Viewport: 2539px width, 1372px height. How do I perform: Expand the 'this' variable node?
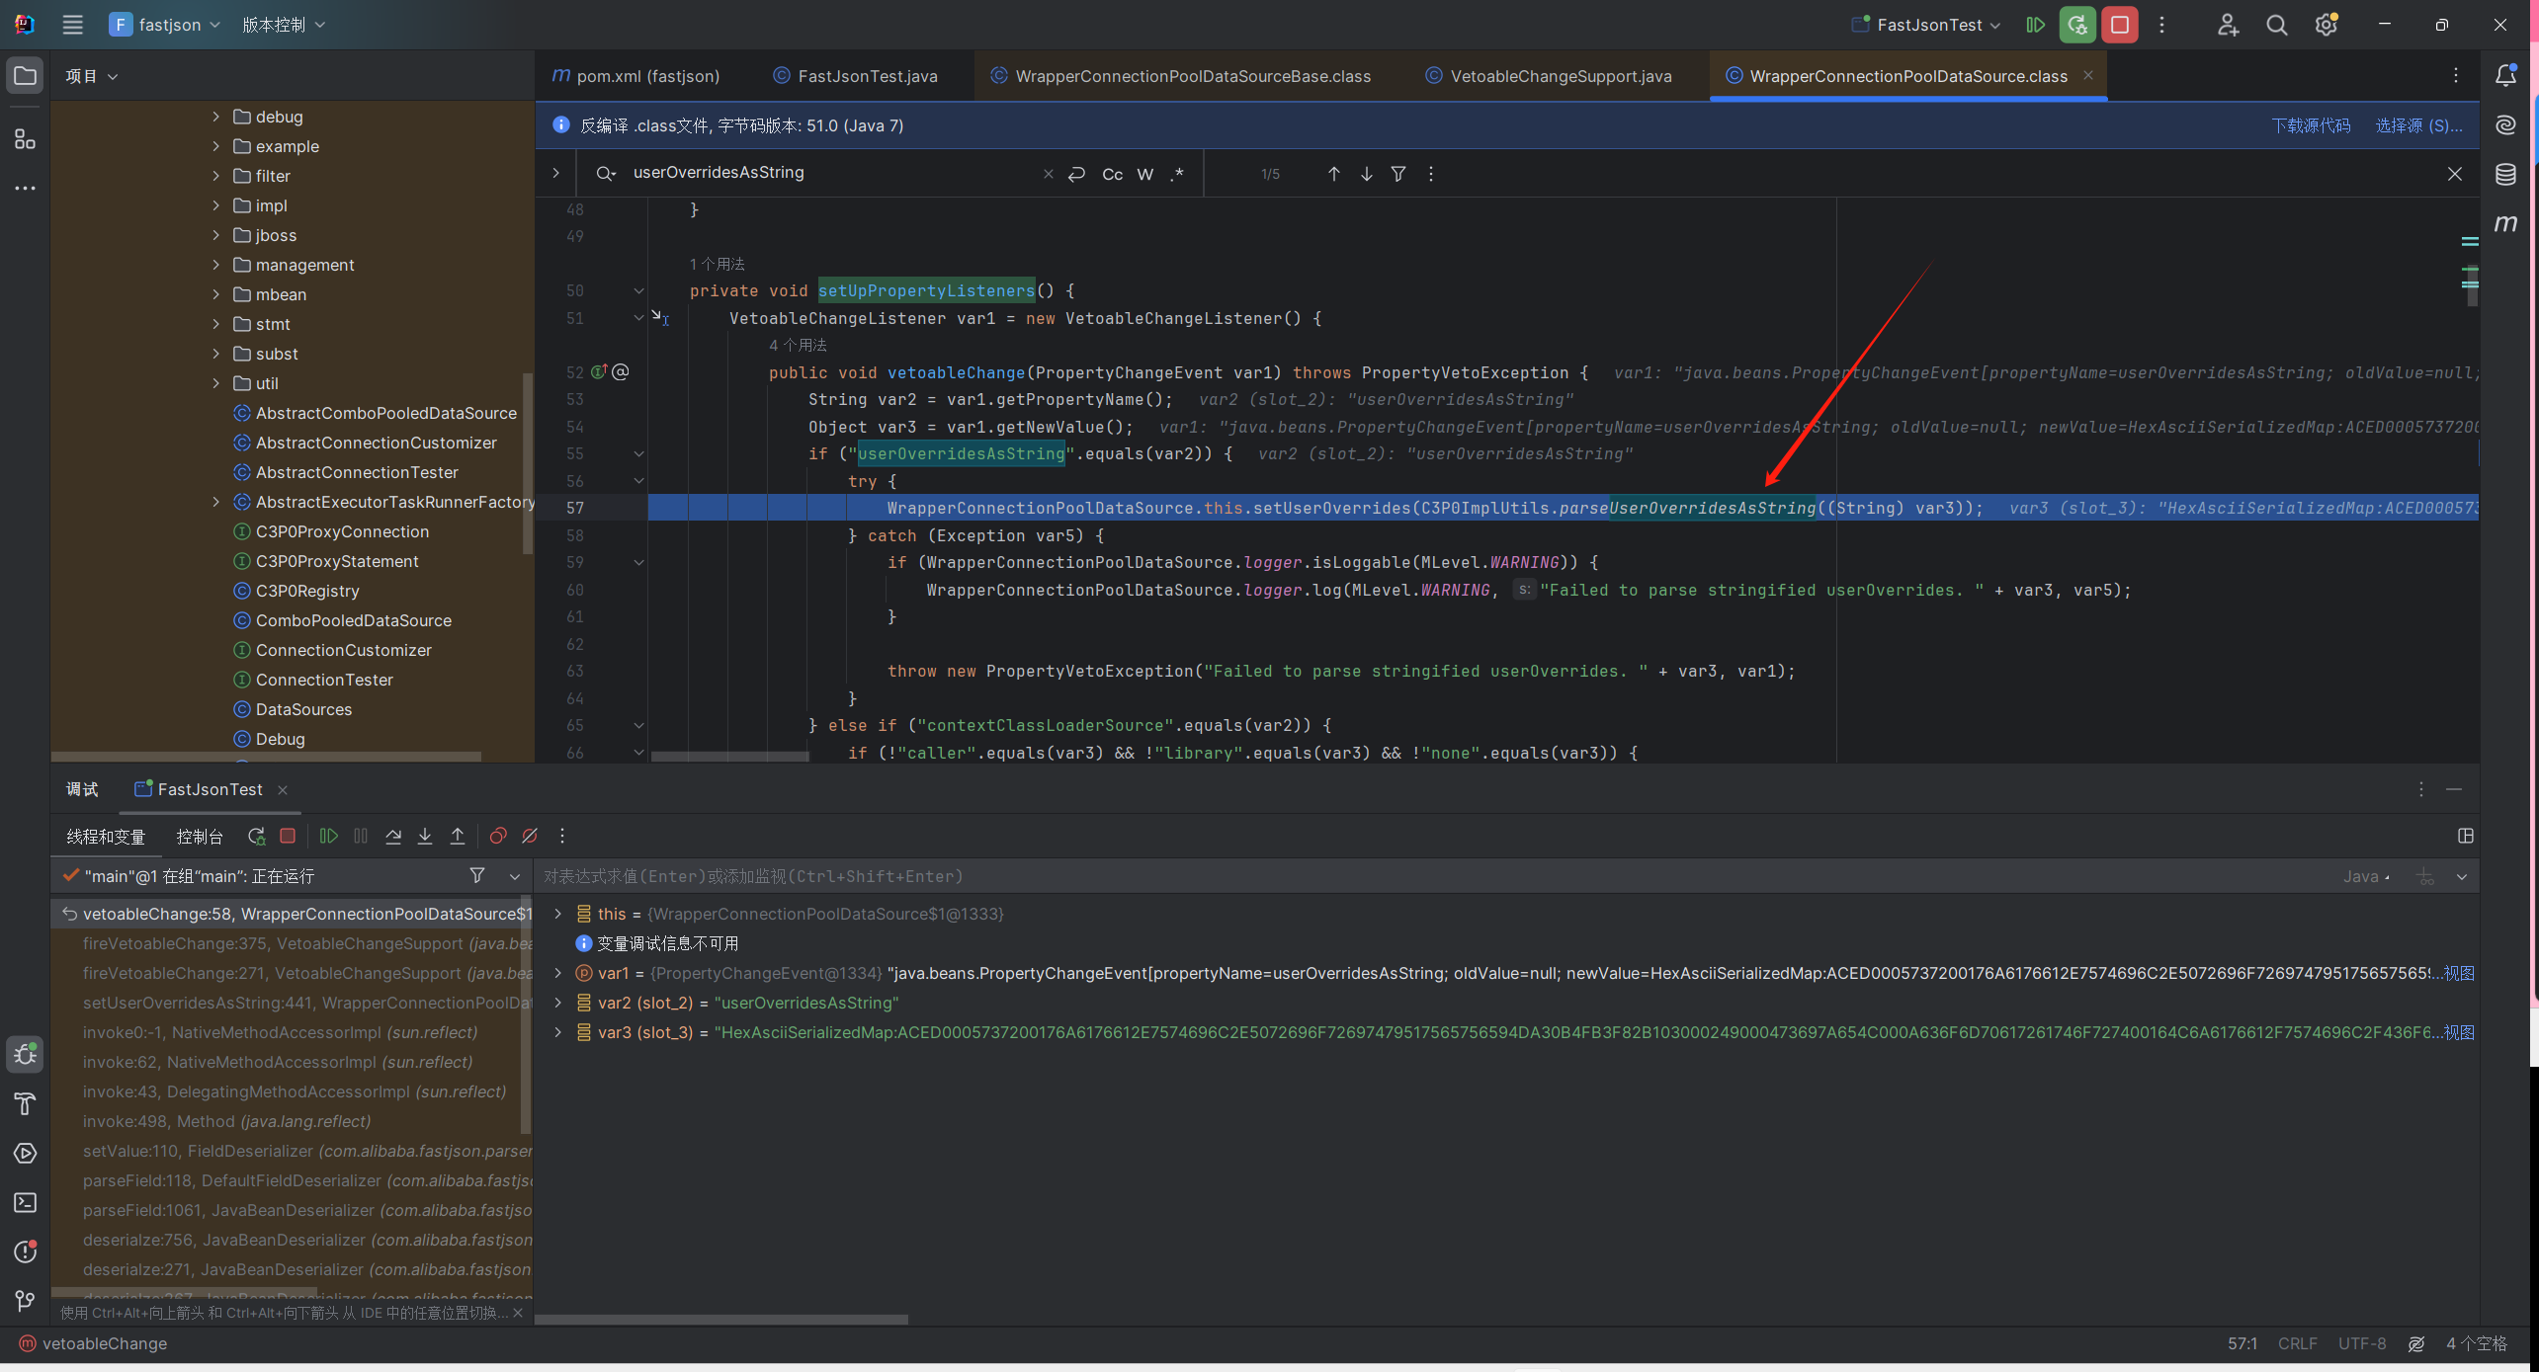558,914
